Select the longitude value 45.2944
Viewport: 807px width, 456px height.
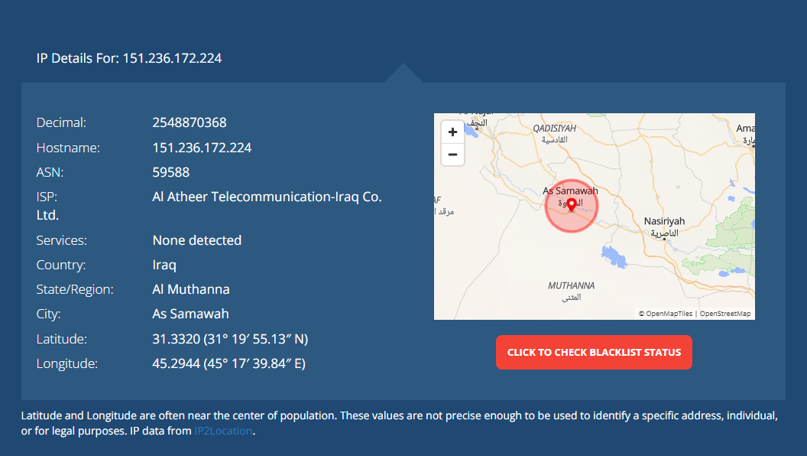[x=176, y=363]
